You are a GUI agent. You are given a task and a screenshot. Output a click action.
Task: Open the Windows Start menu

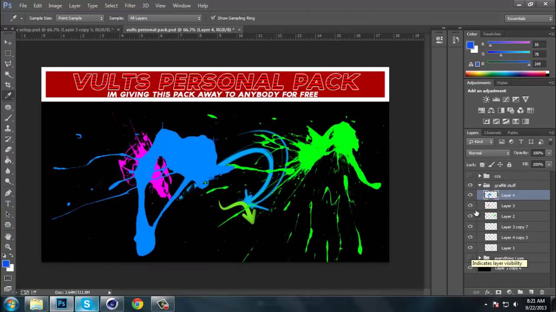coord(10,304)
